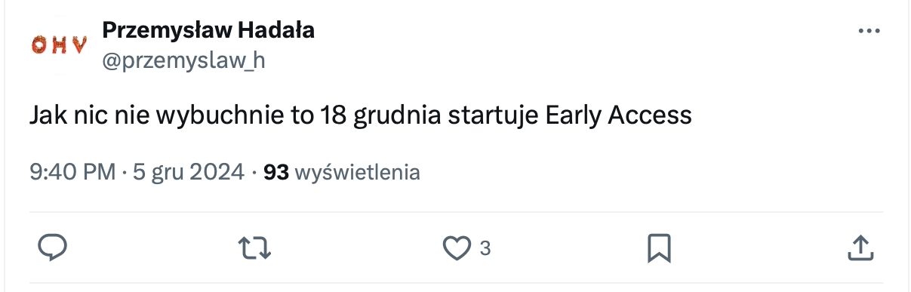
Task: Open the reply speech bubble icon
Action: [52, 247]
